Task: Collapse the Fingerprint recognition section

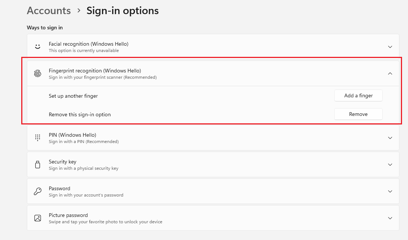Action: [x=390, y=73]
